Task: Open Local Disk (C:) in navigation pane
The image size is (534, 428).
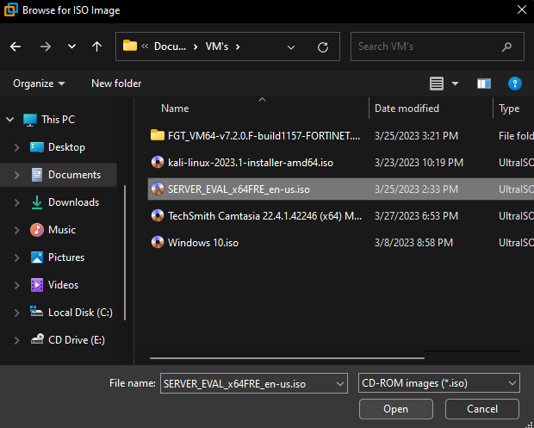Action: click(x=80, y=313)
